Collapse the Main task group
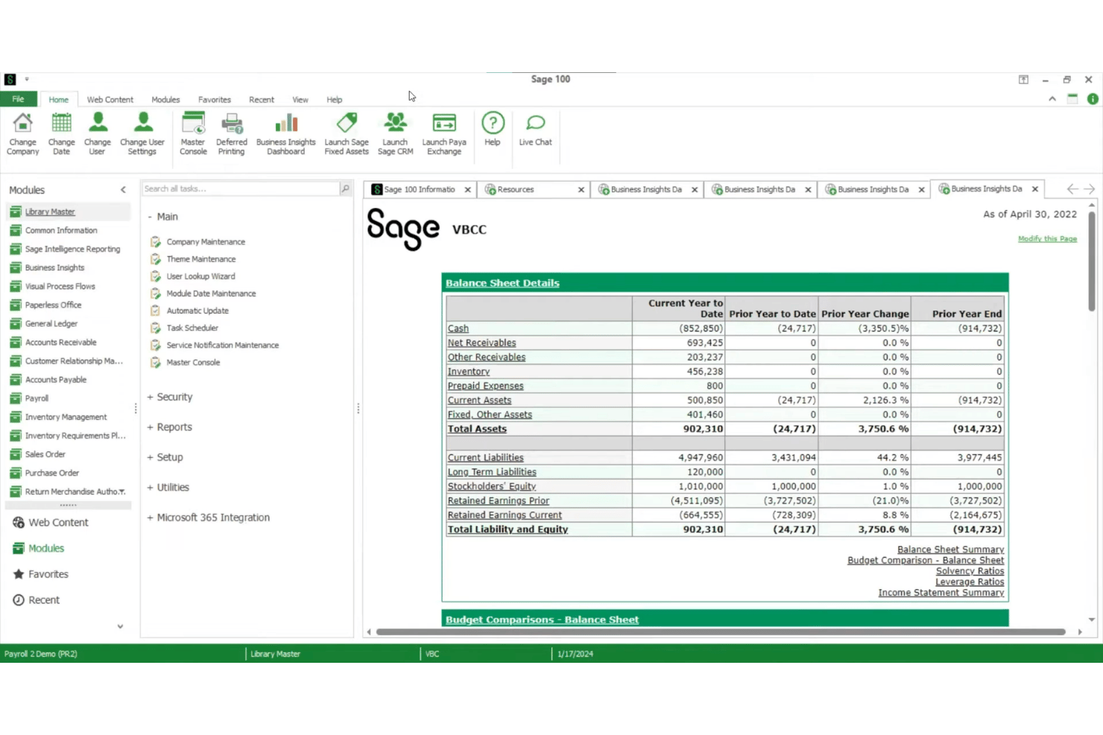The width and height of the screenshot is (1103, 735). point(150,217)
